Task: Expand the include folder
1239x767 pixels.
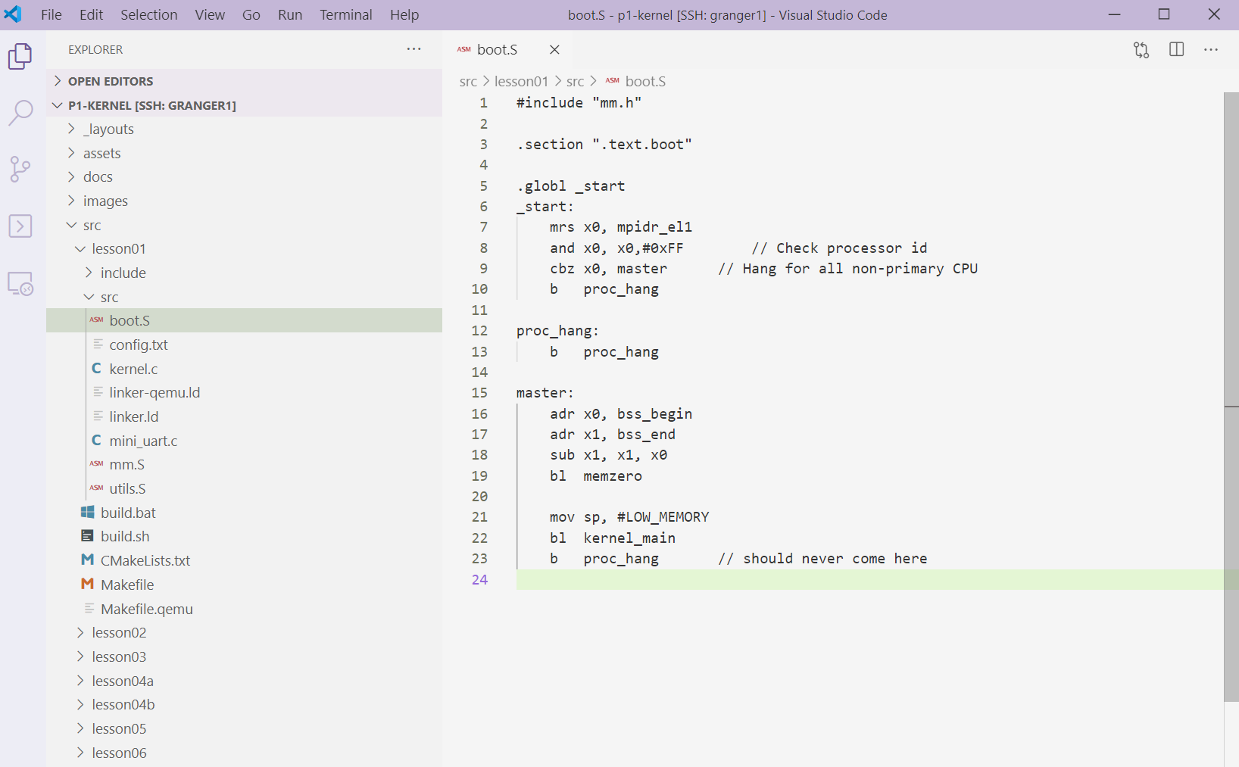Action: (x=244, y=273)
